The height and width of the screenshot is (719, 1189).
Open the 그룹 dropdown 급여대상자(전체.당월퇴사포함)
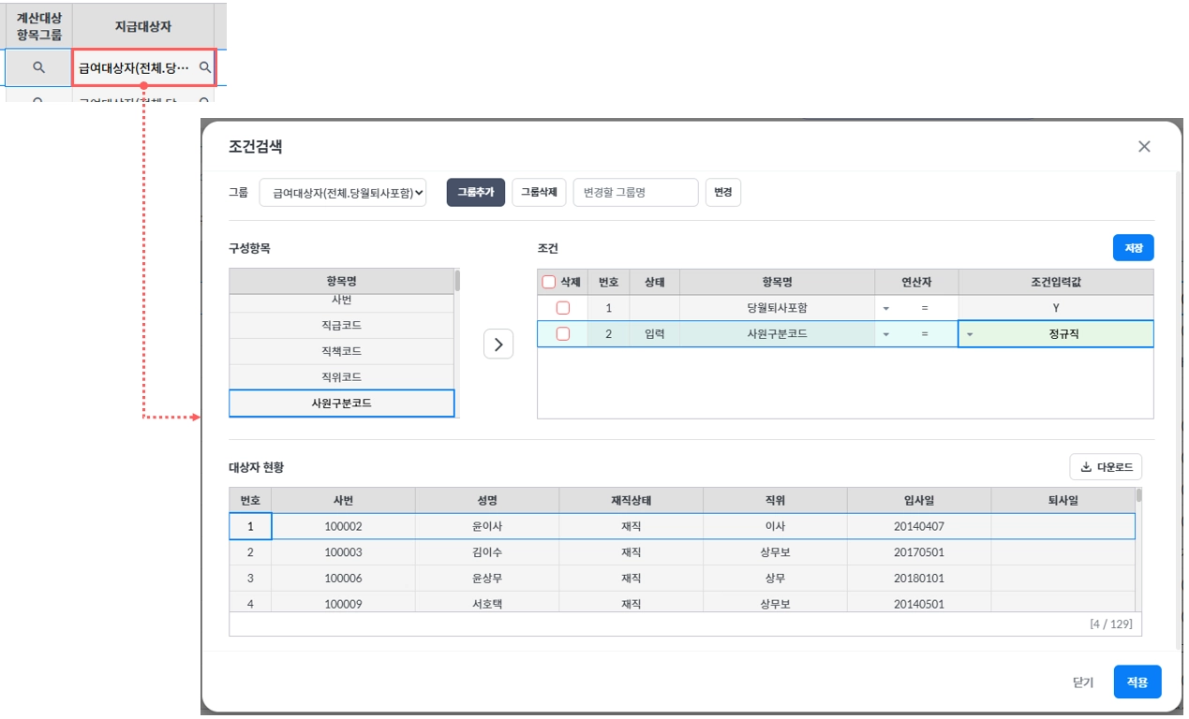343,192
